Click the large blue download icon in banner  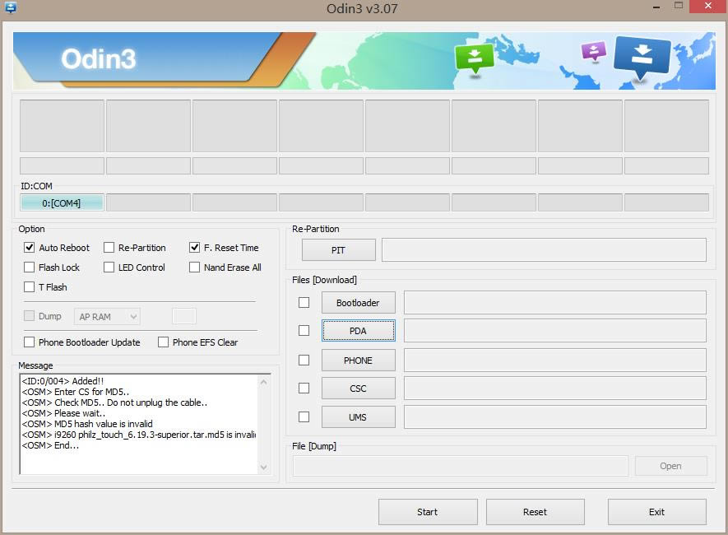[x=642, y=56]
